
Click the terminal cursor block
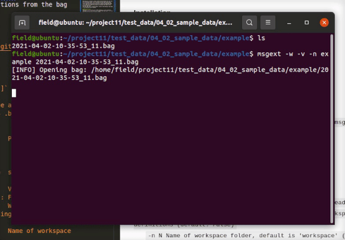(x=14, y=93)
